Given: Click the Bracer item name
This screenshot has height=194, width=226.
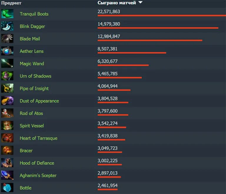Looking at the screenshot, I should 26,150.
